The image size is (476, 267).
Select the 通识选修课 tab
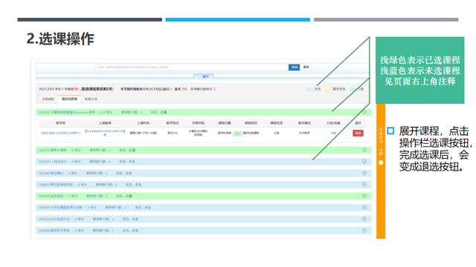tap(69, 99)
